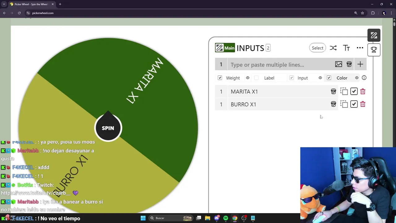
Task: Open the Chrome three-dot menu
Action: 391,13
